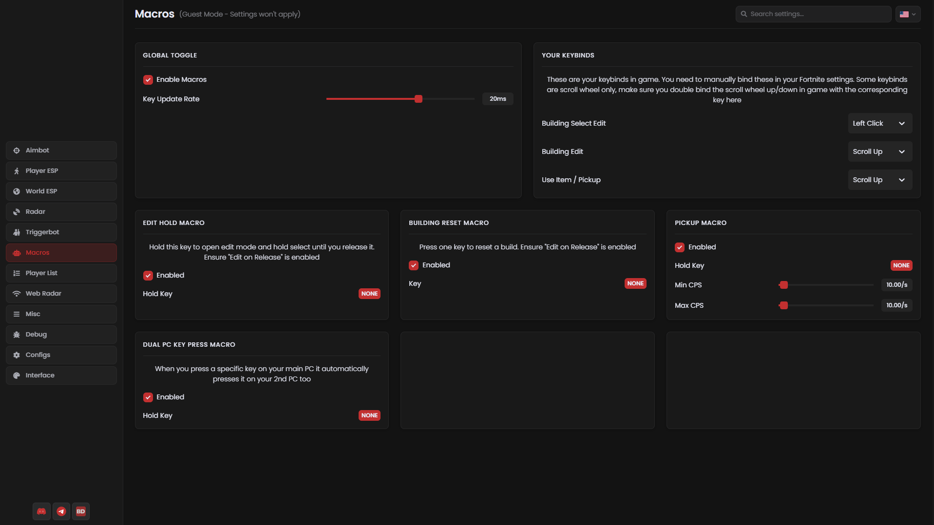Image resolution: width=934 pixels, height=525 pixels.
Task: Open the Telegram link icon
Action: (x=61, y=511)
